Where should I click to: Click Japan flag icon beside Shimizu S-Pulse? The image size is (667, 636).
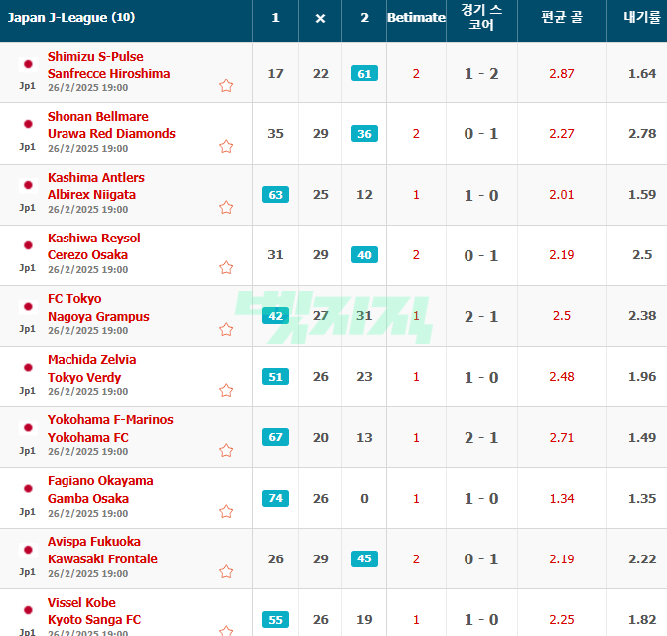[x=28, y=64]
